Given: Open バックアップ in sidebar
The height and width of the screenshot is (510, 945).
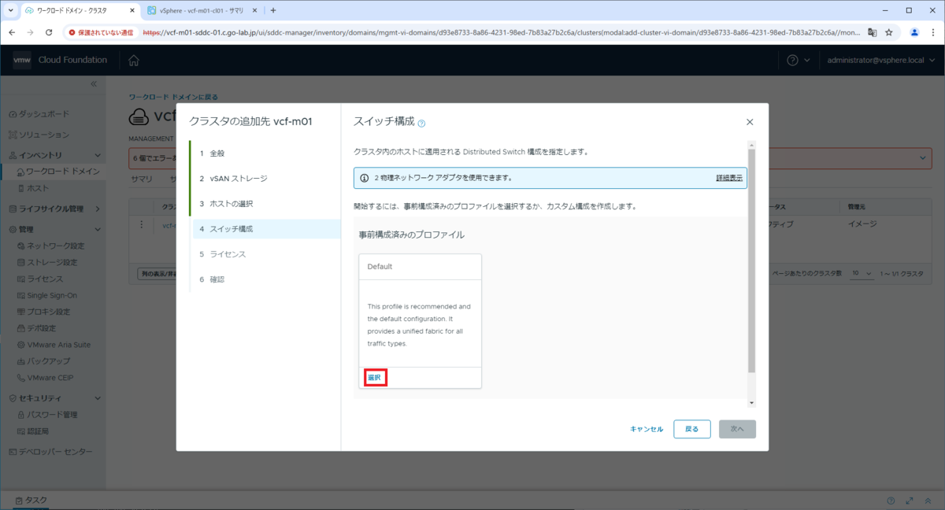Looking at the screenshot, I should (x=43, y=361).
